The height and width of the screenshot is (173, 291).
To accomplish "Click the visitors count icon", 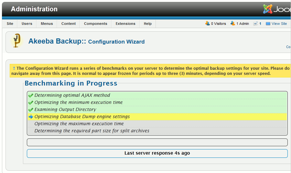I will point(208,24).
